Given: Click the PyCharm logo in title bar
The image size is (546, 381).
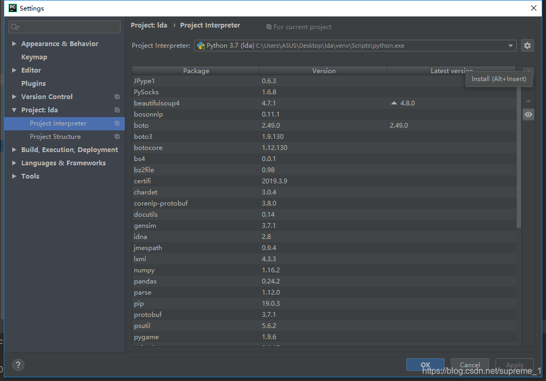Looking at the screenshot, I should (13, 8).
